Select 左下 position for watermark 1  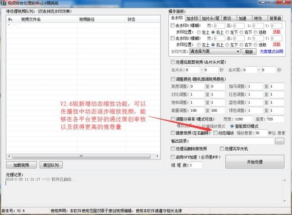tap(227, 32)
